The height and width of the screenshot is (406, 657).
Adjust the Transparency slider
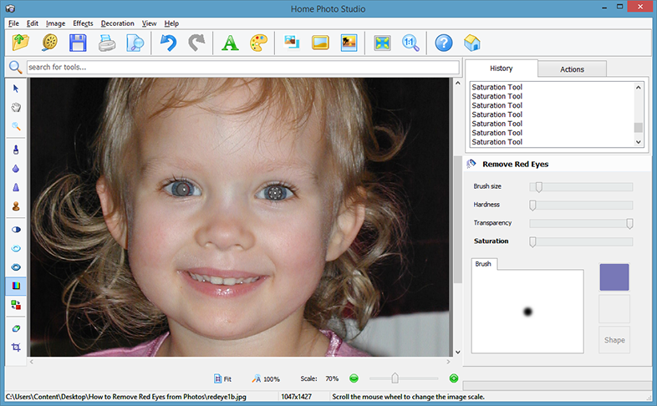[x=581, y=224]
